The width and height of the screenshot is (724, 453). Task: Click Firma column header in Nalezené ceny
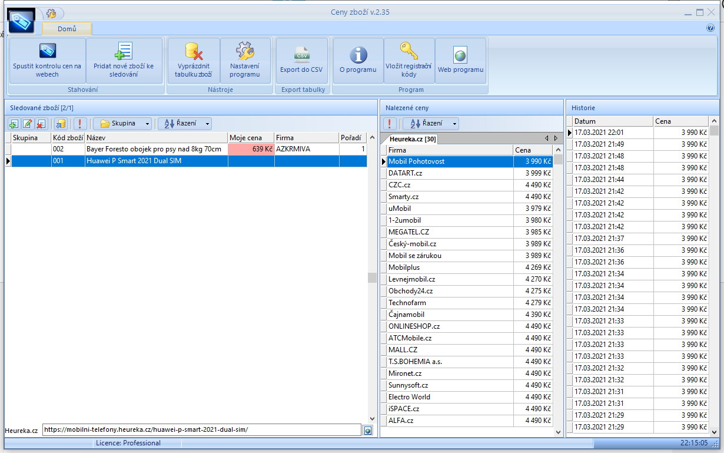tap(450, 150)
